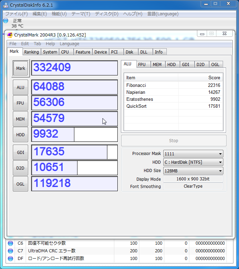Viewport: 239px width, 269px height.
Task: Run the FPU benchmark button
Action: (x=20, y=103)
